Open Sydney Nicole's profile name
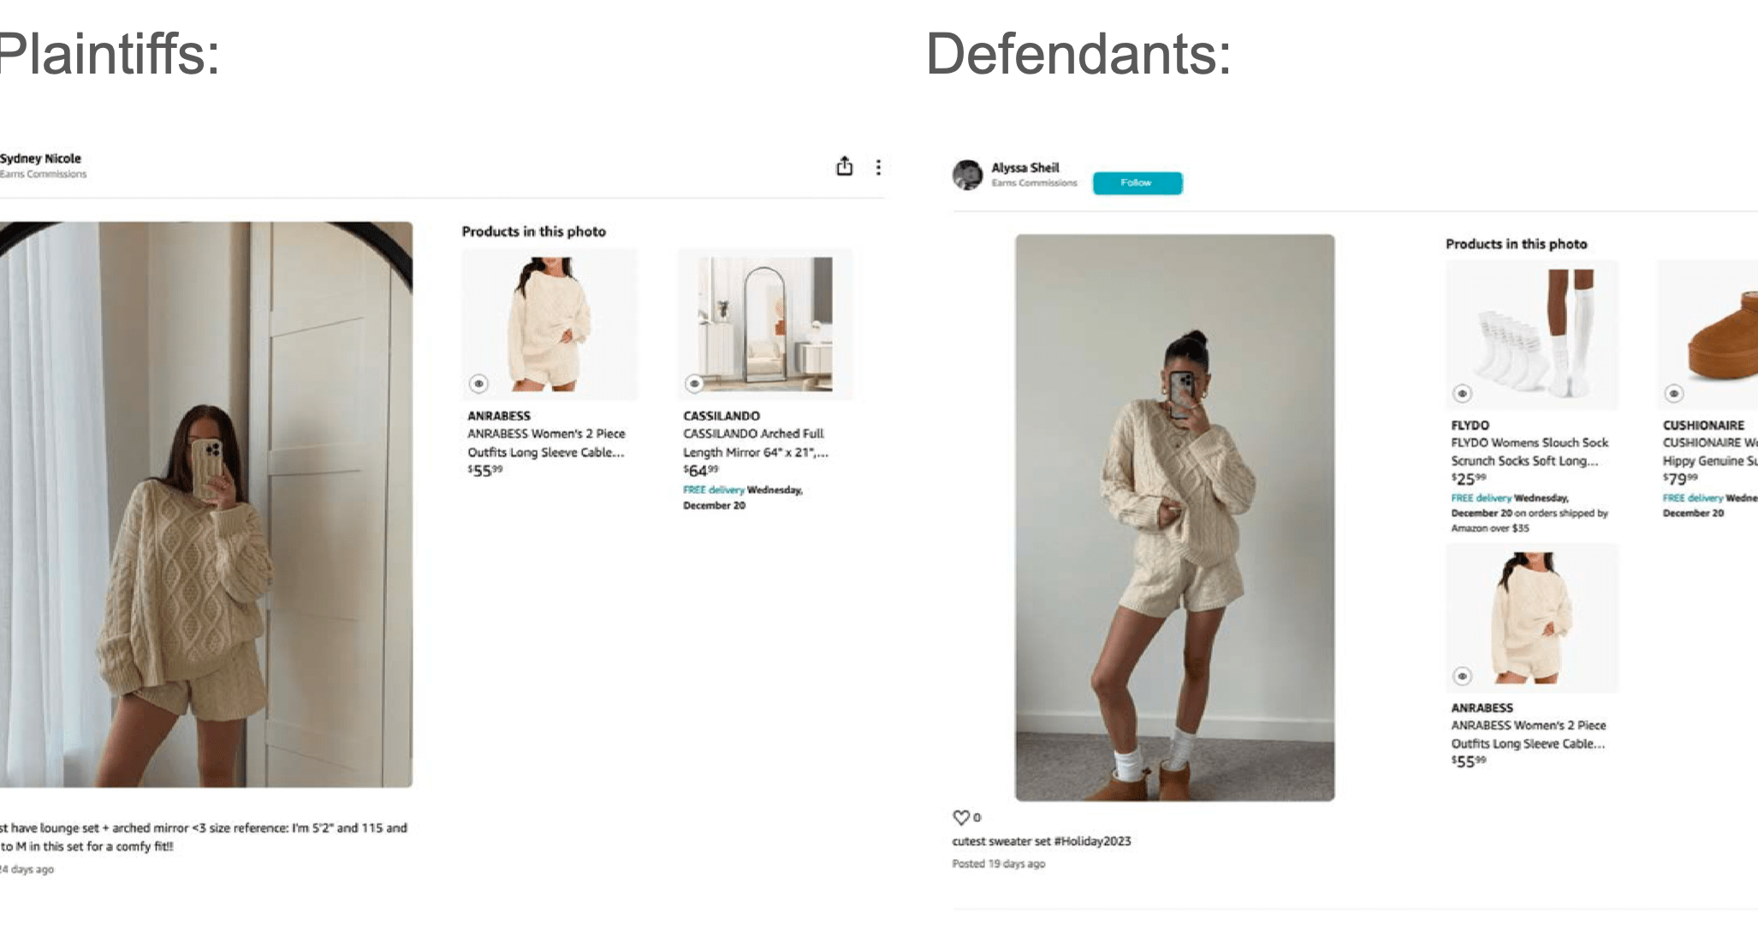 click(x=40, y=158)
